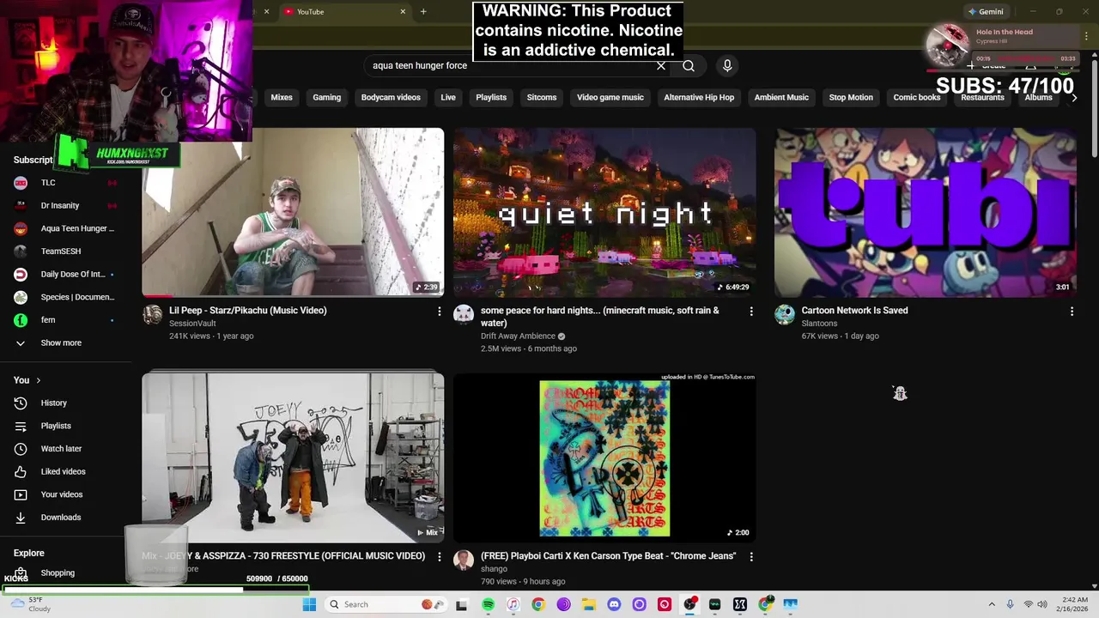
Task: Select the Comic books chip
Action: [917, 98]
